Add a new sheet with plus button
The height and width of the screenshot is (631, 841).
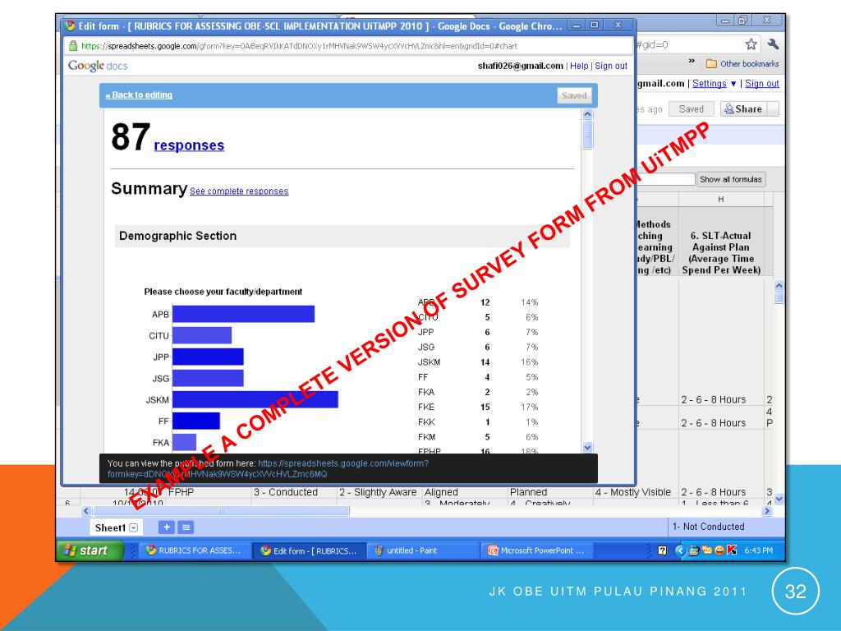tap(167, 527)
